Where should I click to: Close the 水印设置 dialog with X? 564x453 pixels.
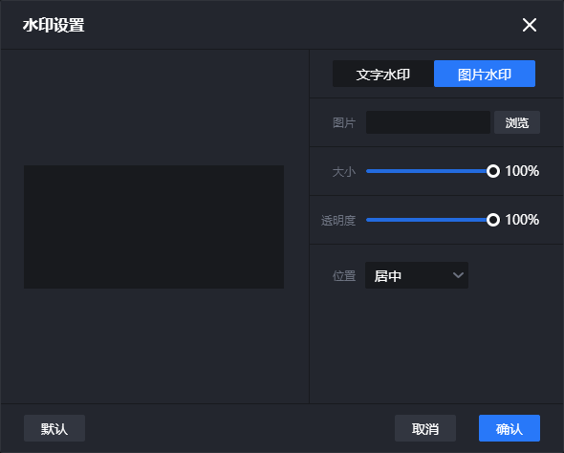point(530,25)
